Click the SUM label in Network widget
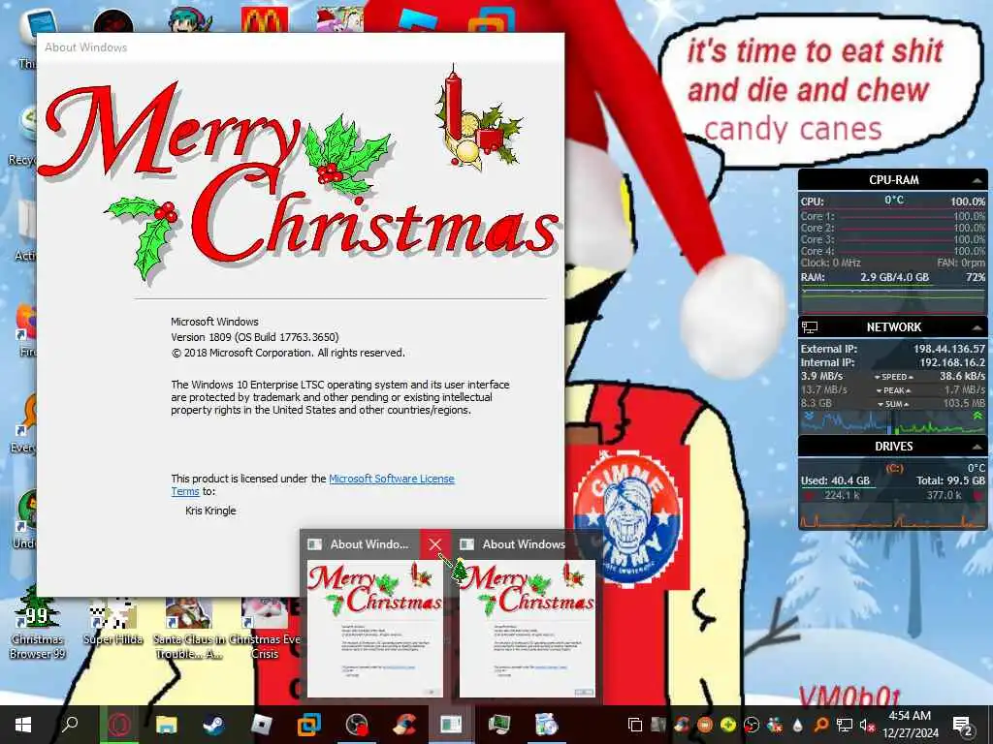Viewport: 993px width, 744px height. coord(893,404)
